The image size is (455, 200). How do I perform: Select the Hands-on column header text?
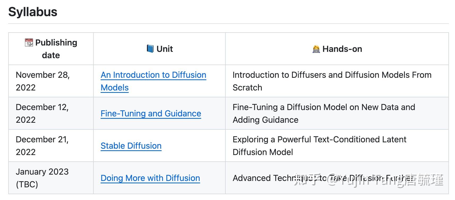[342, 49]
